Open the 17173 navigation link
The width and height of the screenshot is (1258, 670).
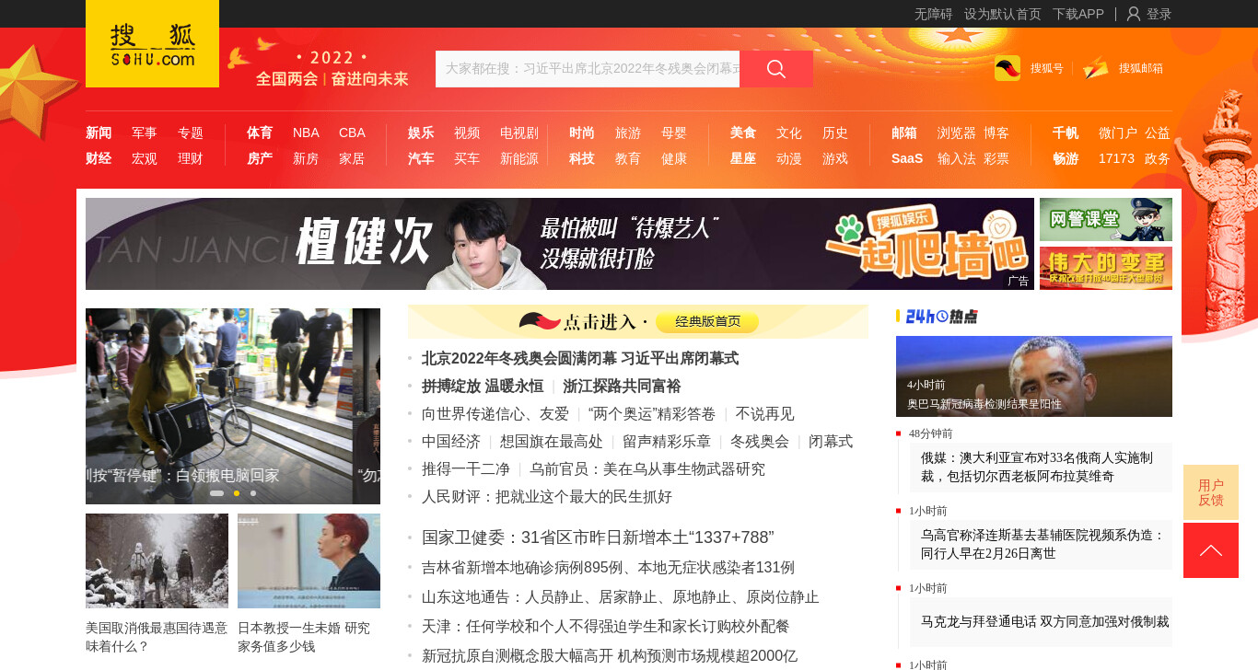(x=1116, y=158)
